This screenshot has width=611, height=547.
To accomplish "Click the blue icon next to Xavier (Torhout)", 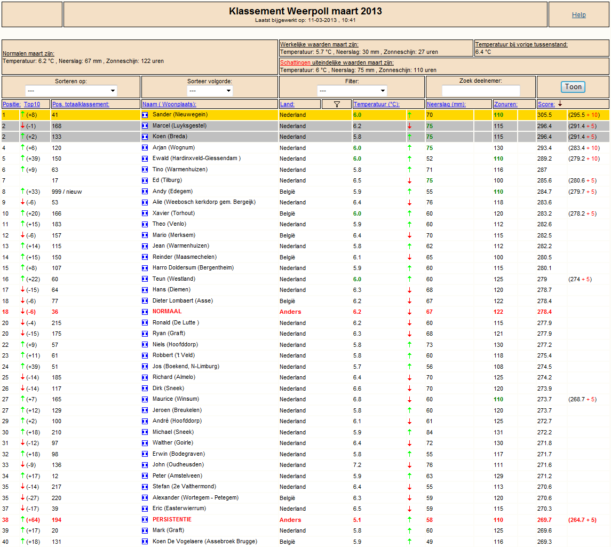I will coord(145,213).
